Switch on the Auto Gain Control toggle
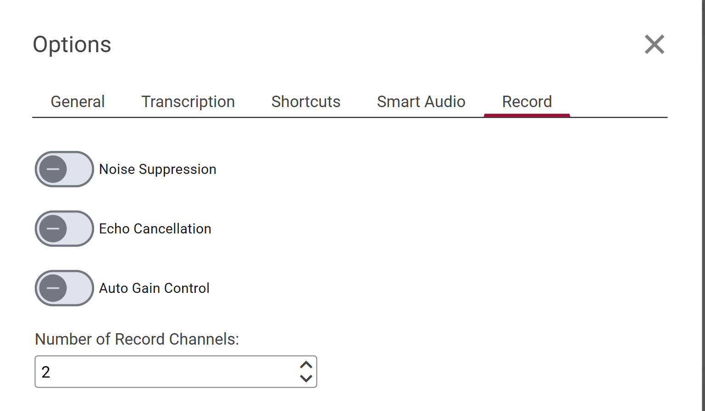 pyautogui.click(x=65, y=288)
